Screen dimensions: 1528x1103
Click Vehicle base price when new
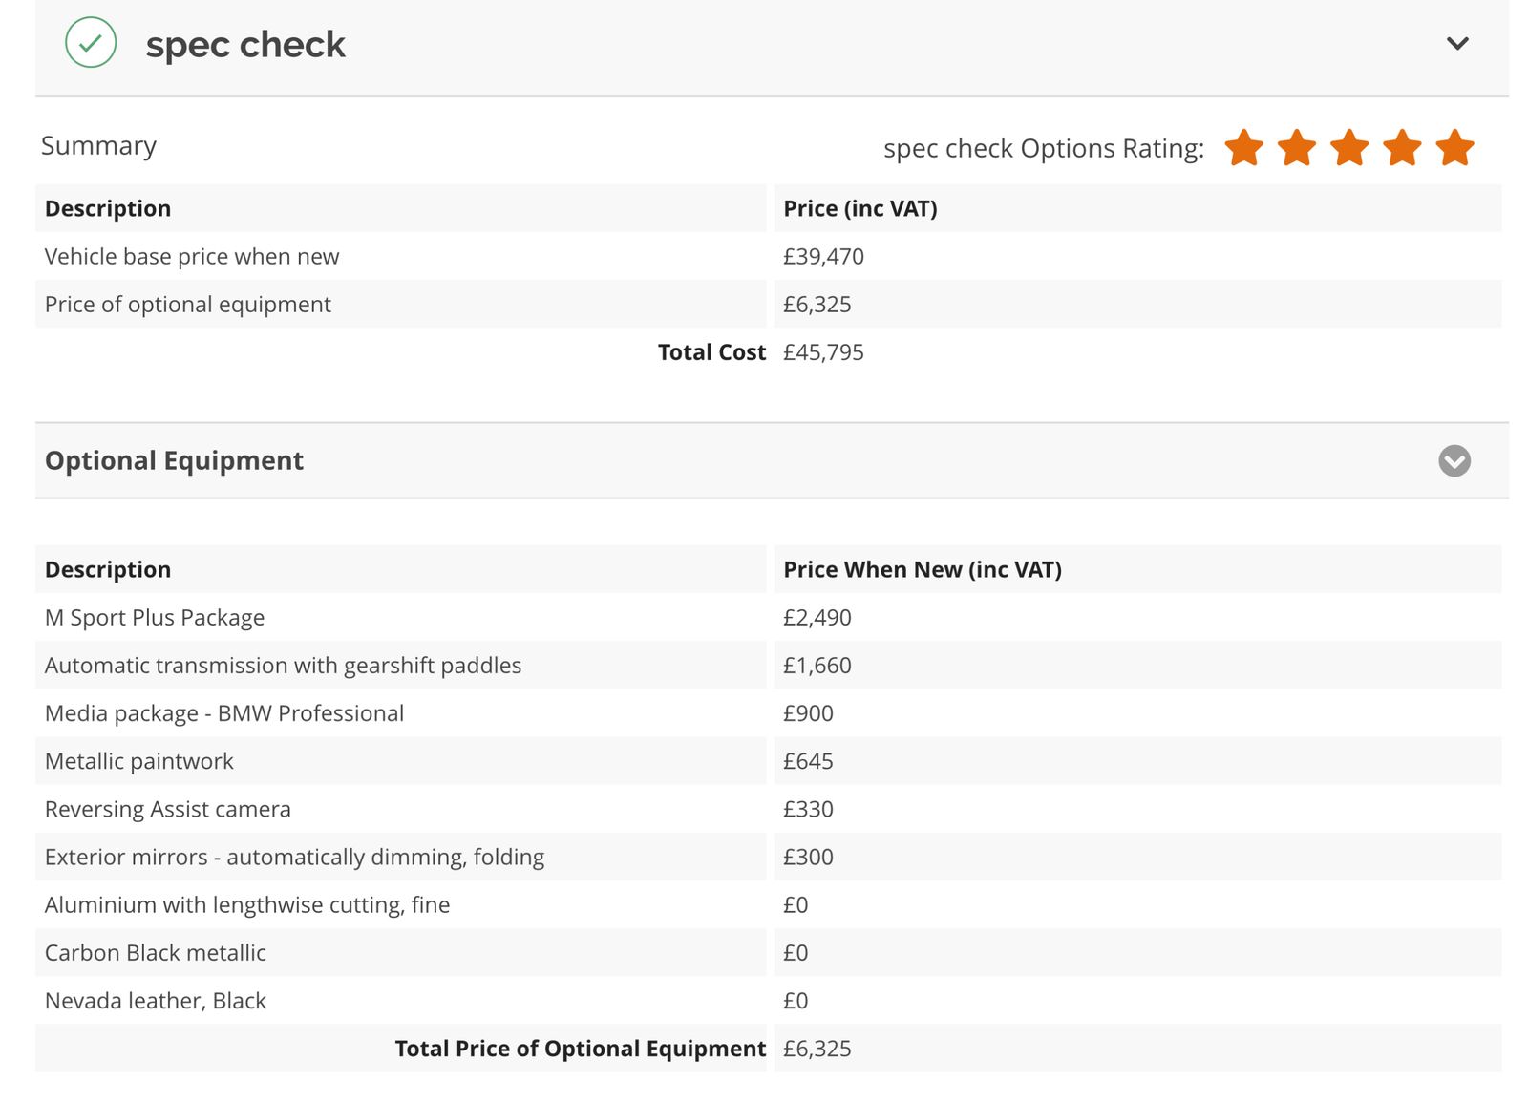(x=191, y=257)
